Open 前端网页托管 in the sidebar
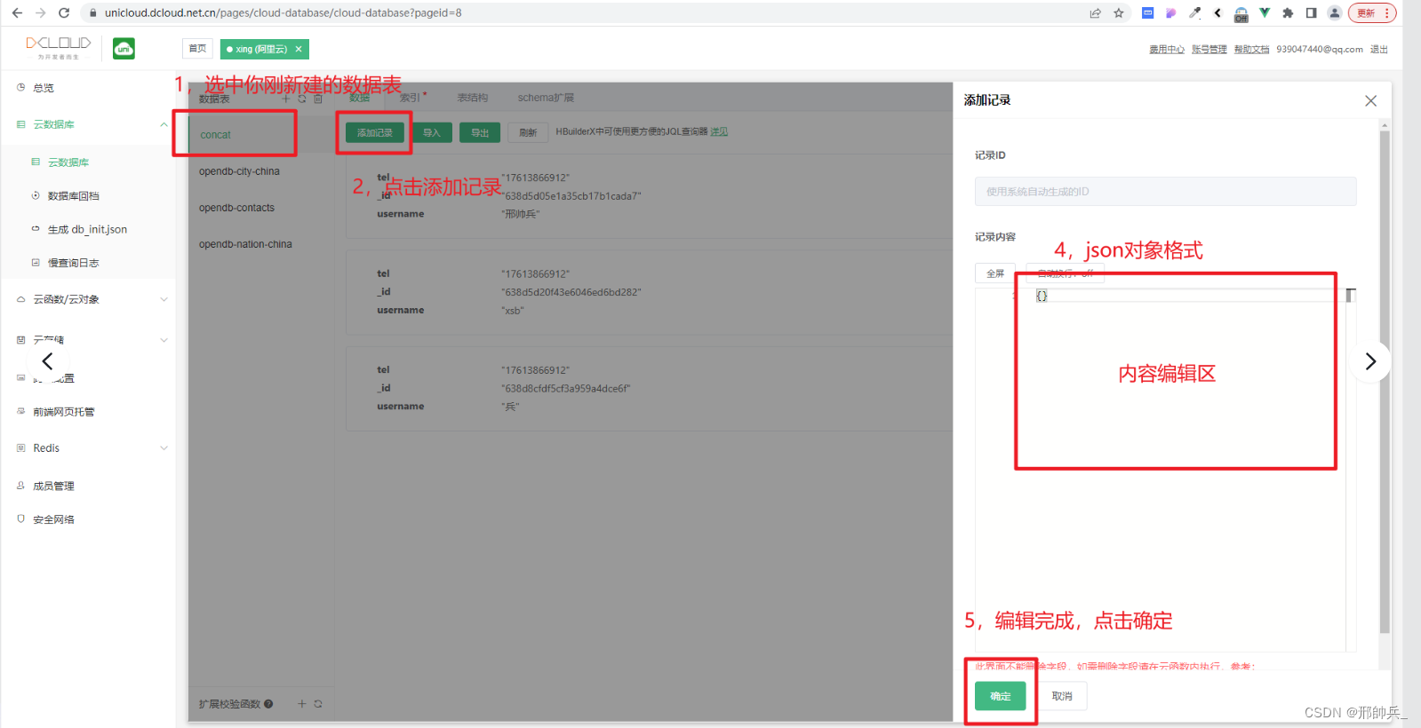 click(x=63, y=412)
